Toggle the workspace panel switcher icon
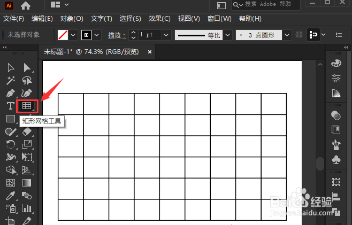 tap(221, 5)
